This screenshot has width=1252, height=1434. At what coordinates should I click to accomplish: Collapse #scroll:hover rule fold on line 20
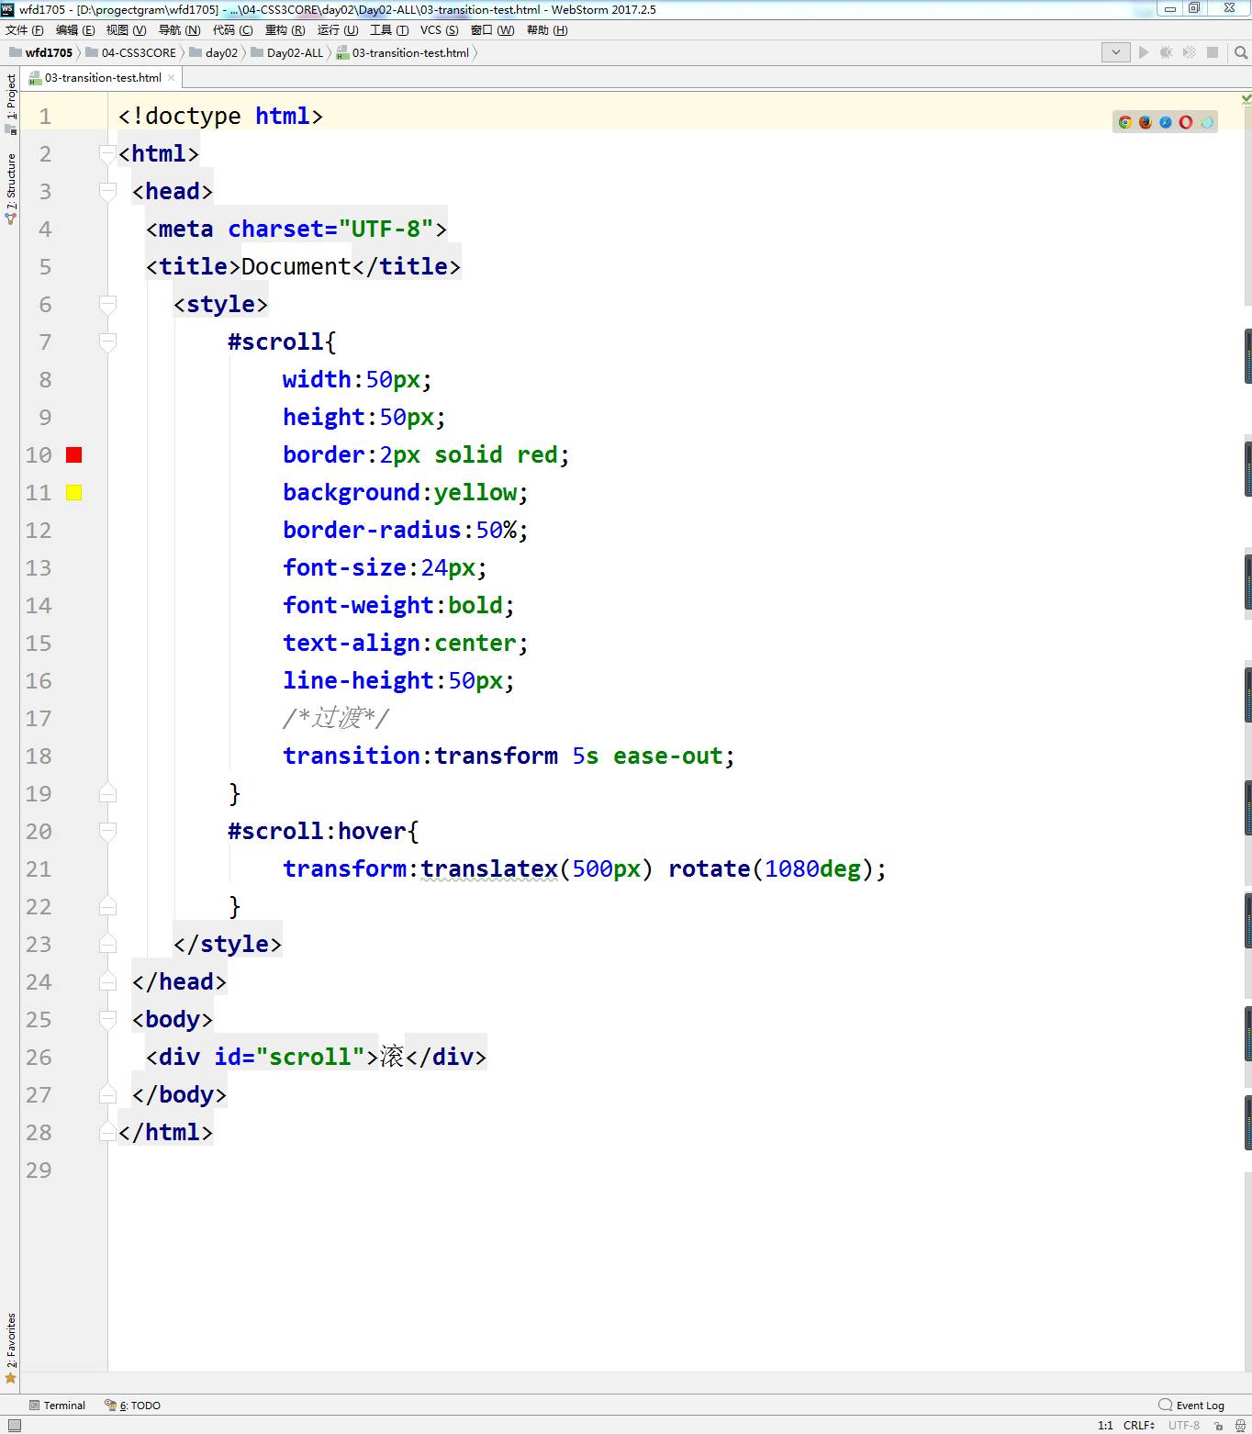pos(107,831)
